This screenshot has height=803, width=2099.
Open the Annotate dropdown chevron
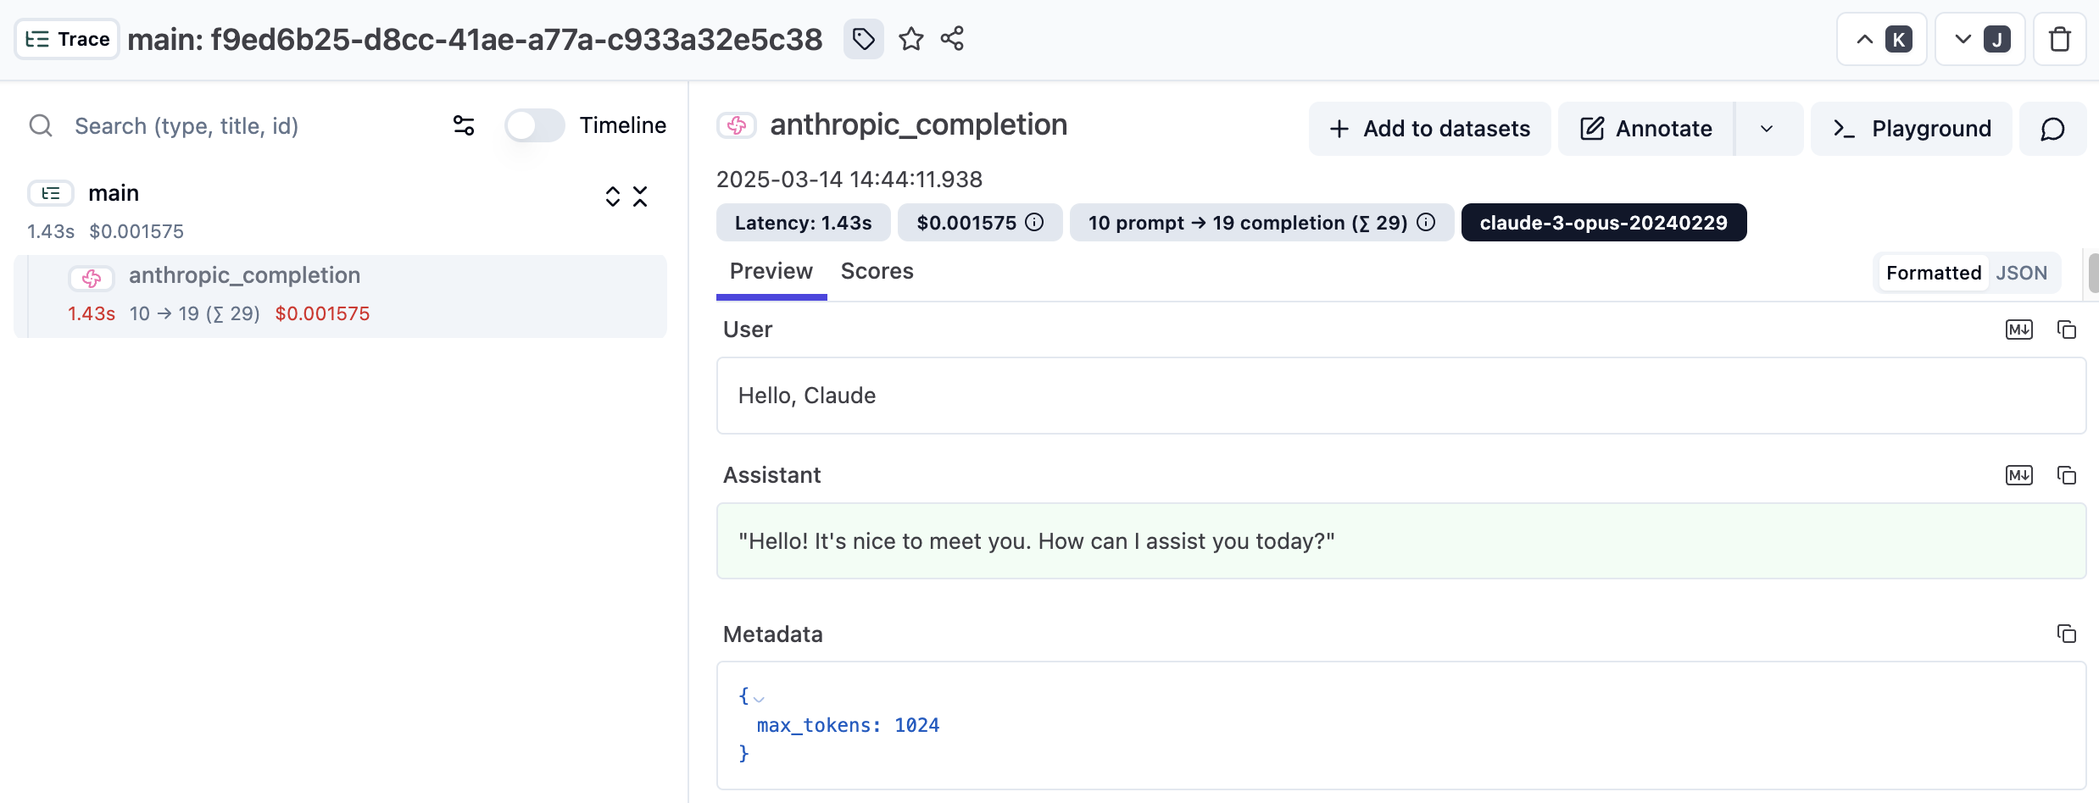1768,129
